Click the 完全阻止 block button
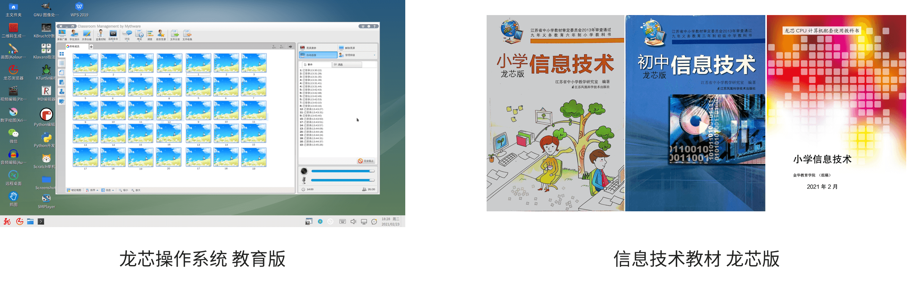 [x=366, y=161]
